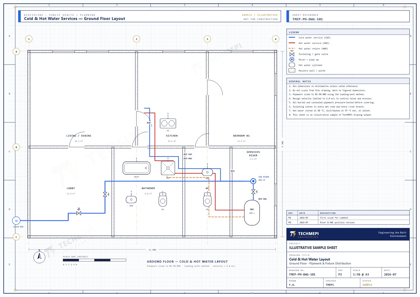420x297 pixels.
Task: Click revision P2 description 'Riser & HWC position revised'
Action: click(337, 222)
